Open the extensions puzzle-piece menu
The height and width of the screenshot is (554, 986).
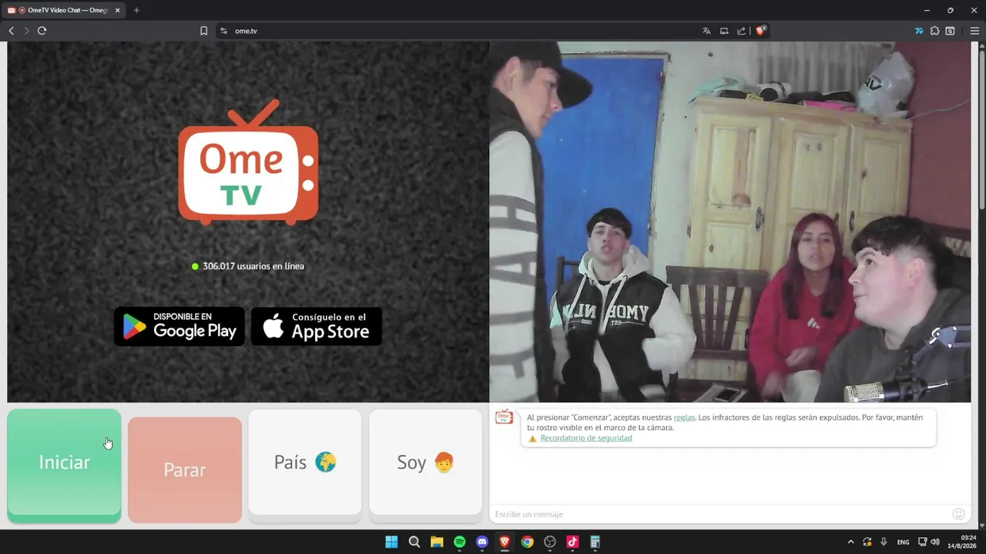tap(934, 31)
